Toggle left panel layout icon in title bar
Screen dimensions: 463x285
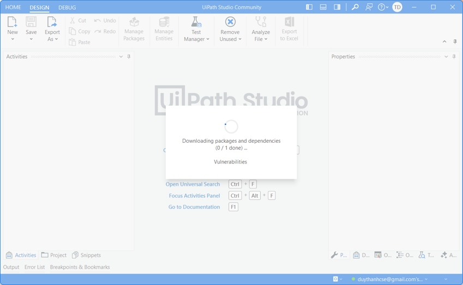point(309,7)
